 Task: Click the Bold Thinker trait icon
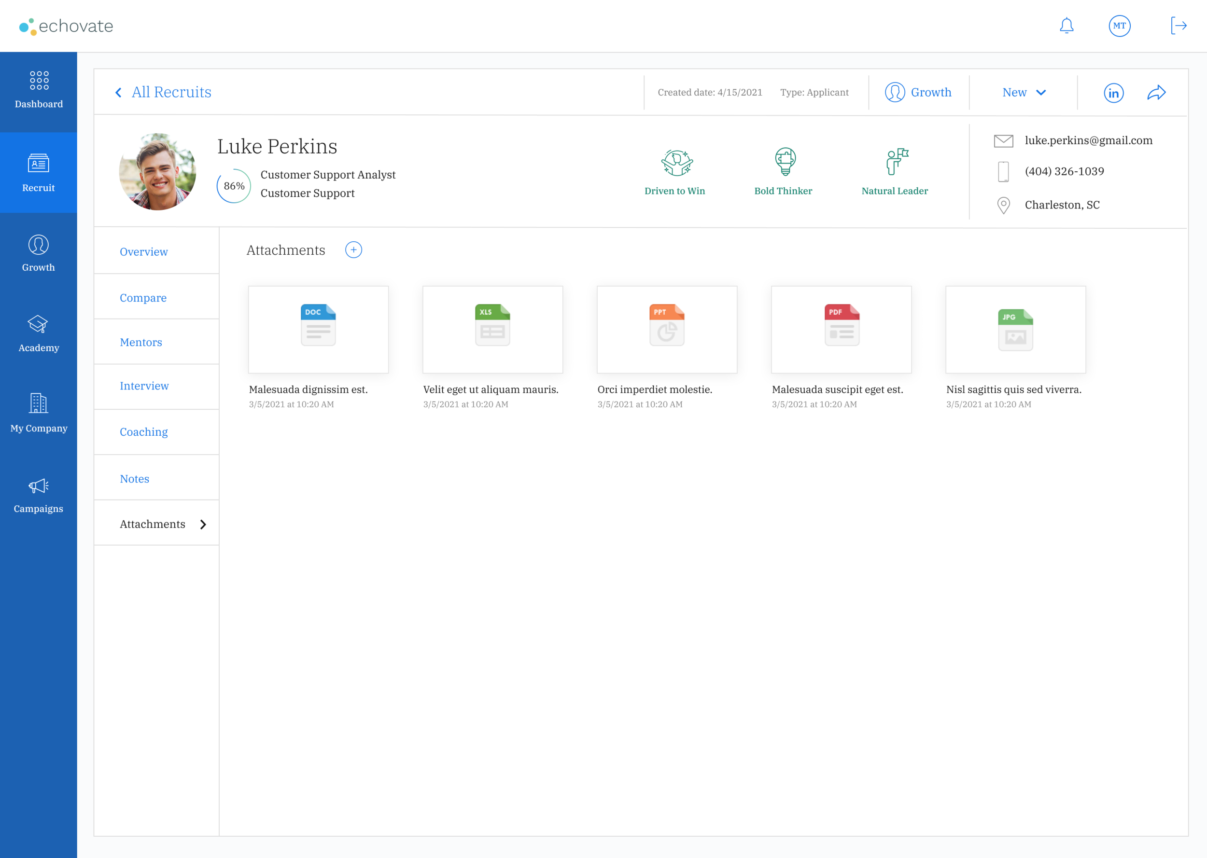[x=786, y=162]
